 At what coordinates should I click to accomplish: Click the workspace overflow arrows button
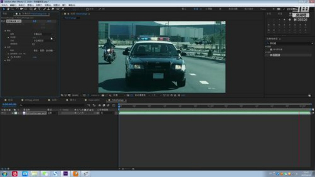[x=273, y=9]
